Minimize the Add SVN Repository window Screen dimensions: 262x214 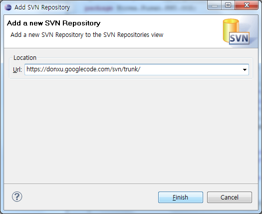[215, 5]
